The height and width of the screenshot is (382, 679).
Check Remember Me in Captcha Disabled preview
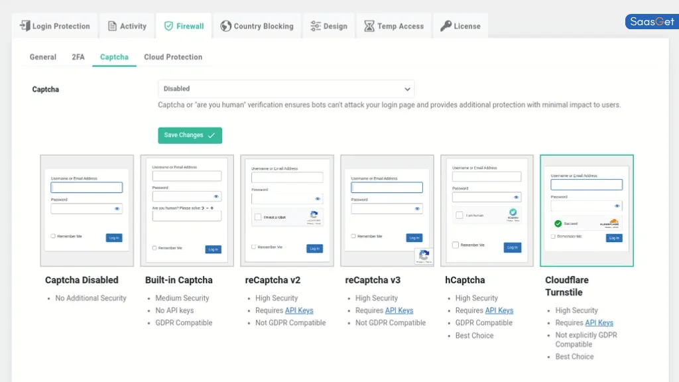[53, 236]
